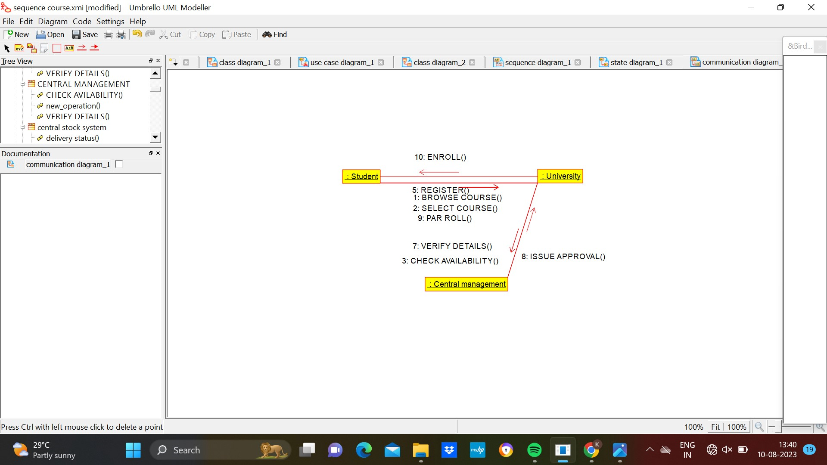This screenshot has width=827, height=465.
Task: Collapse the CENTRAL MANAGEMENT tree node
Action: [22, 84]
